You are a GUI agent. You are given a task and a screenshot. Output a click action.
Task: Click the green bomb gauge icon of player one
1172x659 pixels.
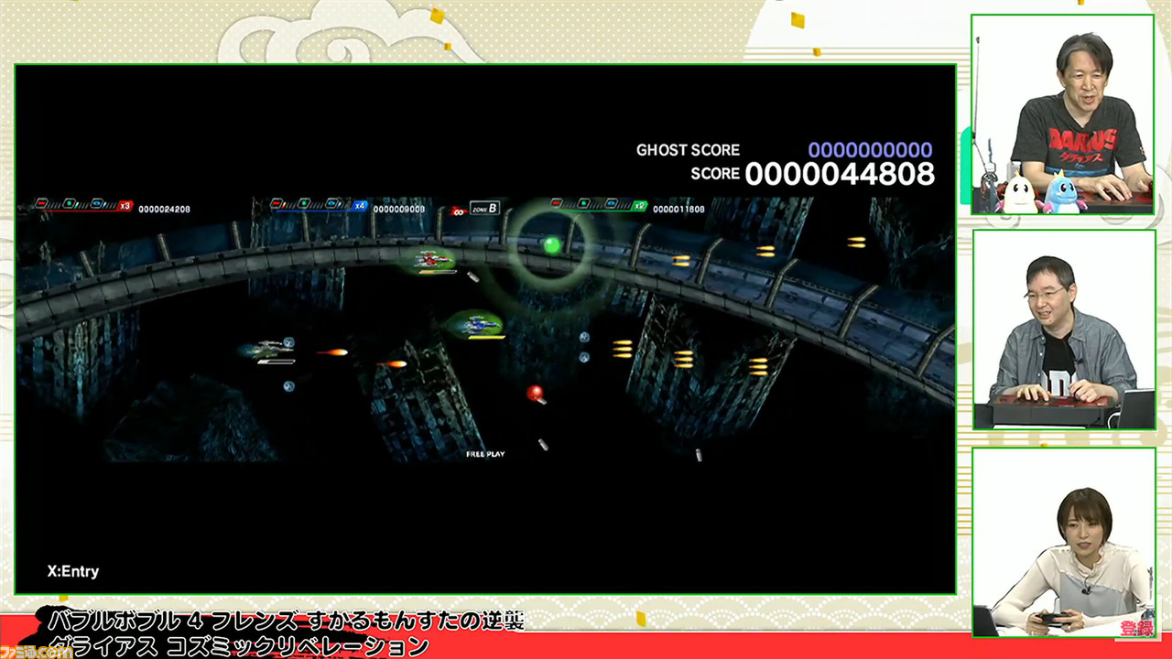click(69, 203)
